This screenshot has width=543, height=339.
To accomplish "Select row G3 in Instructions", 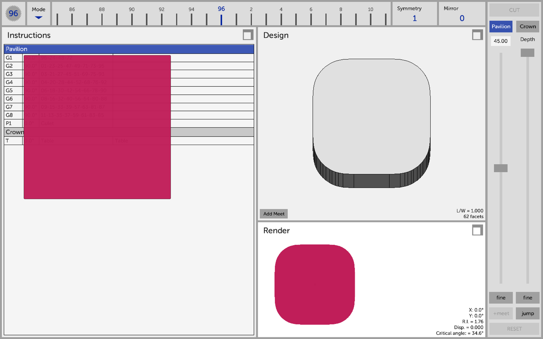I will click(x=129, y=74).
